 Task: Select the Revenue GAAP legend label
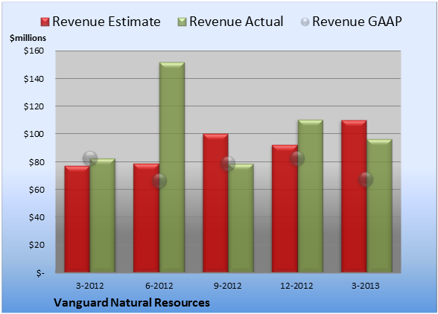(357, 22)
